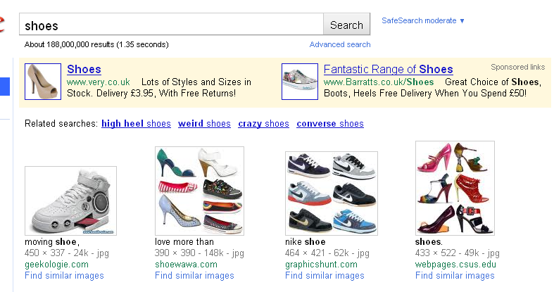Image resolution: width=554 pixels, height=292 pixels.
Task: Open Fantastic Range of Shoes ad link
Action: (389, 69)
